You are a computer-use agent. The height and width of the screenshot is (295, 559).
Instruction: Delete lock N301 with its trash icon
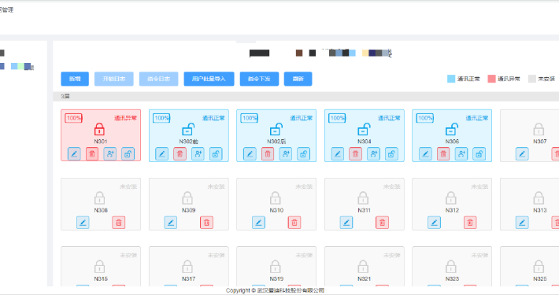[x=92, y=154]
